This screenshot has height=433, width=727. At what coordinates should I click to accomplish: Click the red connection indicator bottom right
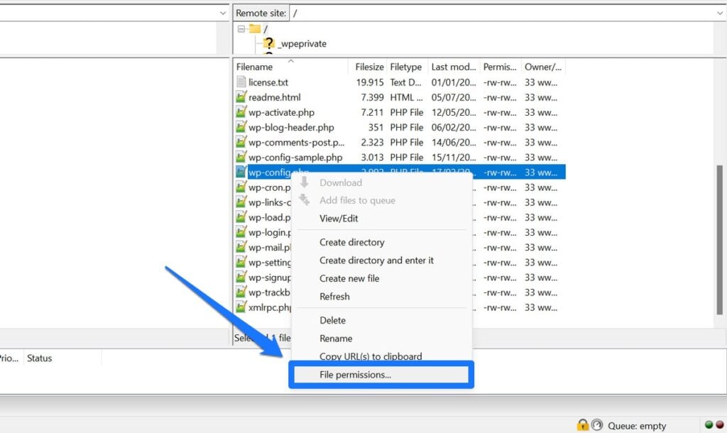click(x=718, y=424)
